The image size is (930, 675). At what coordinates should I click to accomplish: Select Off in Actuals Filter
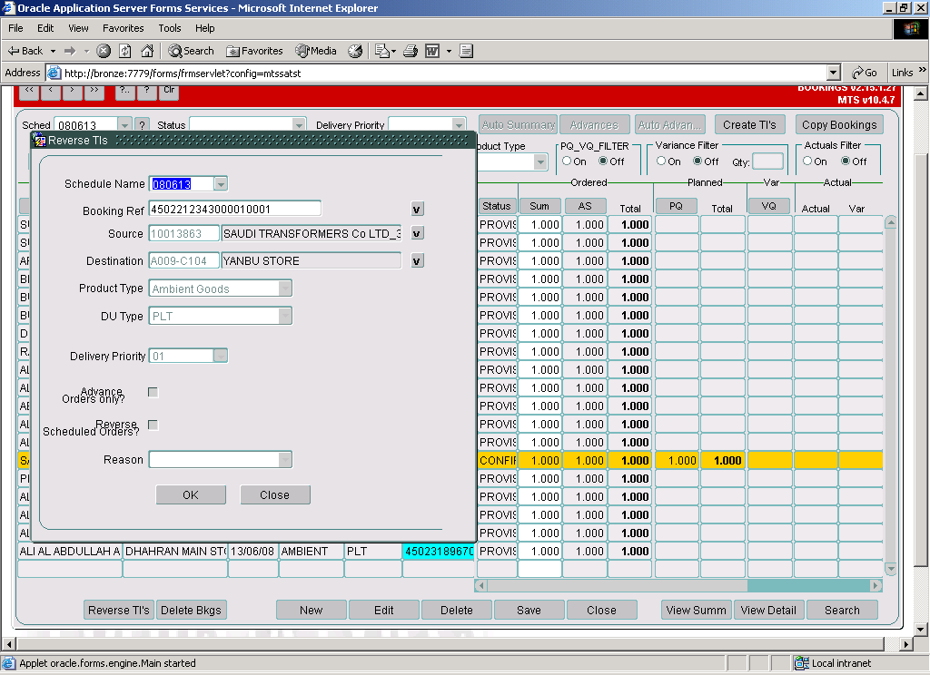pos(846,161)
